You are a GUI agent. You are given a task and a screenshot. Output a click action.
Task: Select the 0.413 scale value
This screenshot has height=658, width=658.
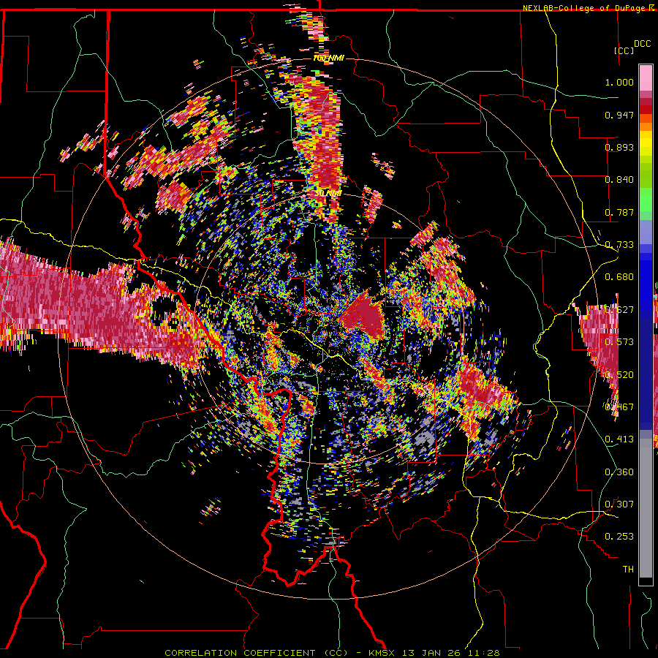click(619, 439)
